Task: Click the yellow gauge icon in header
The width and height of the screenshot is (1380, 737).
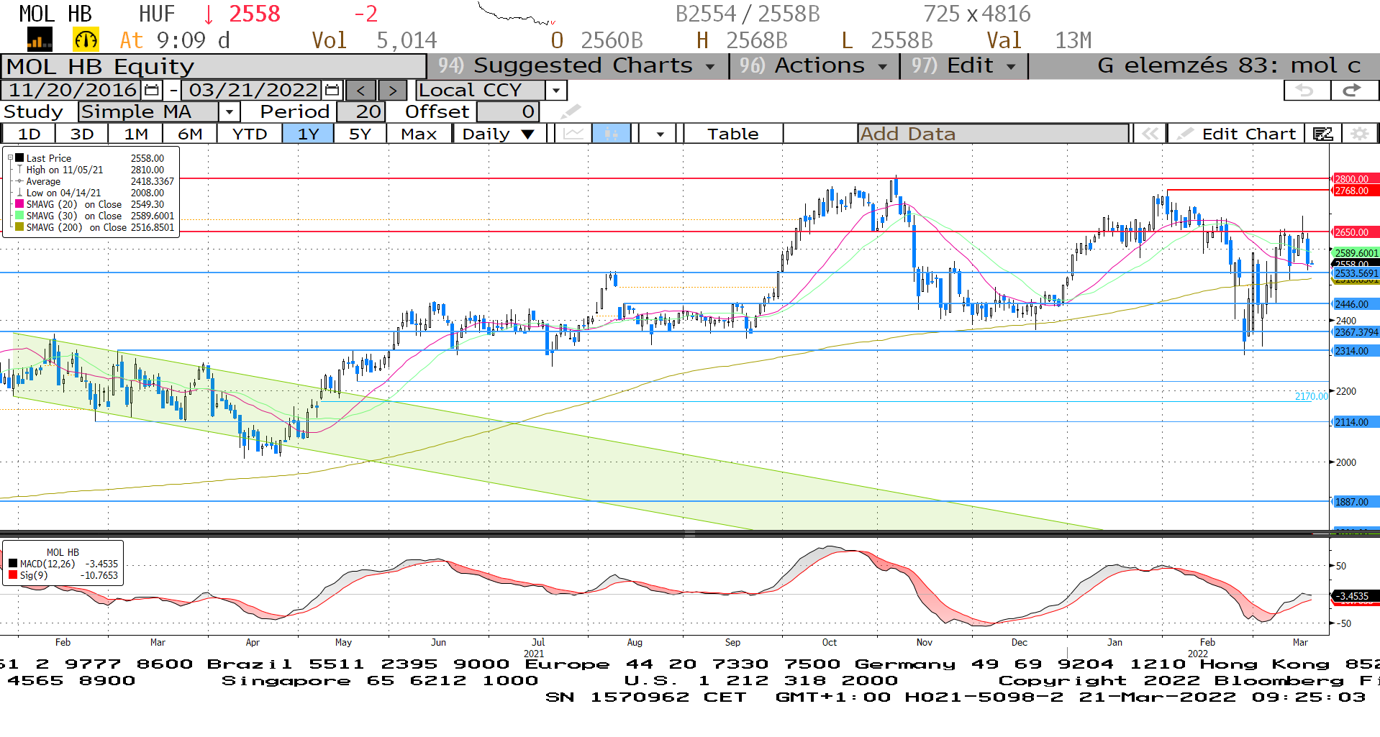Action: pyautogui.click(x=86, y=40)
